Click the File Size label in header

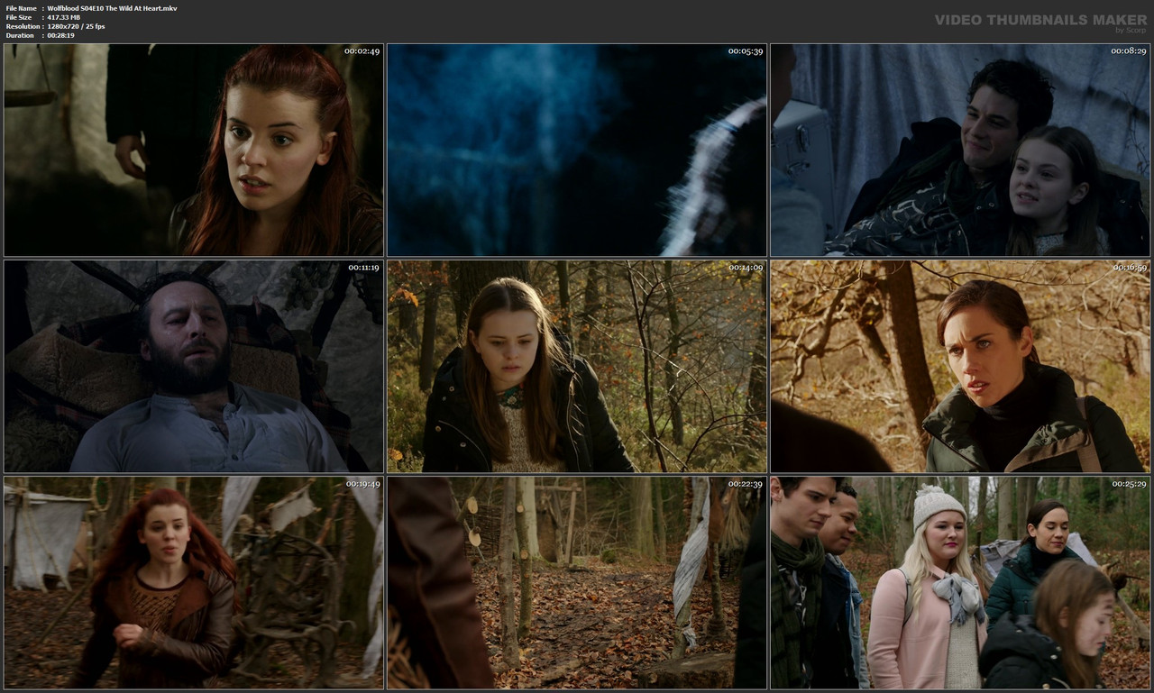(x=19, y=17)
